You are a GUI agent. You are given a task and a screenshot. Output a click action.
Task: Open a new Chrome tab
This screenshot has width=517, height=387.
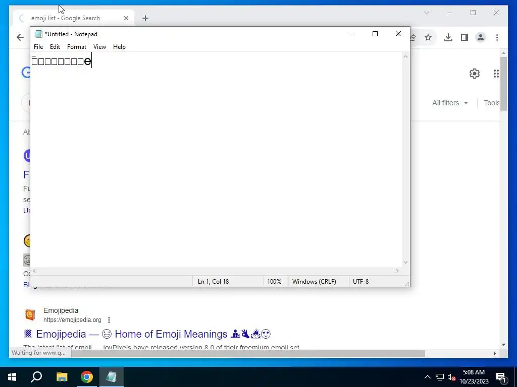click(145, 18)
